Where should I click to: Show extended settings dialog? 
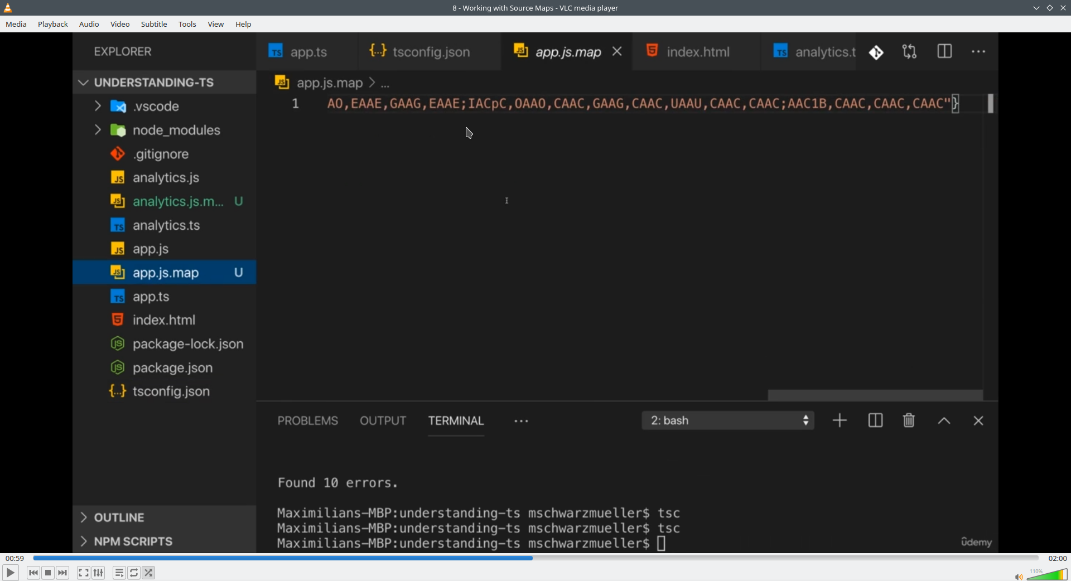click(99, 573)
